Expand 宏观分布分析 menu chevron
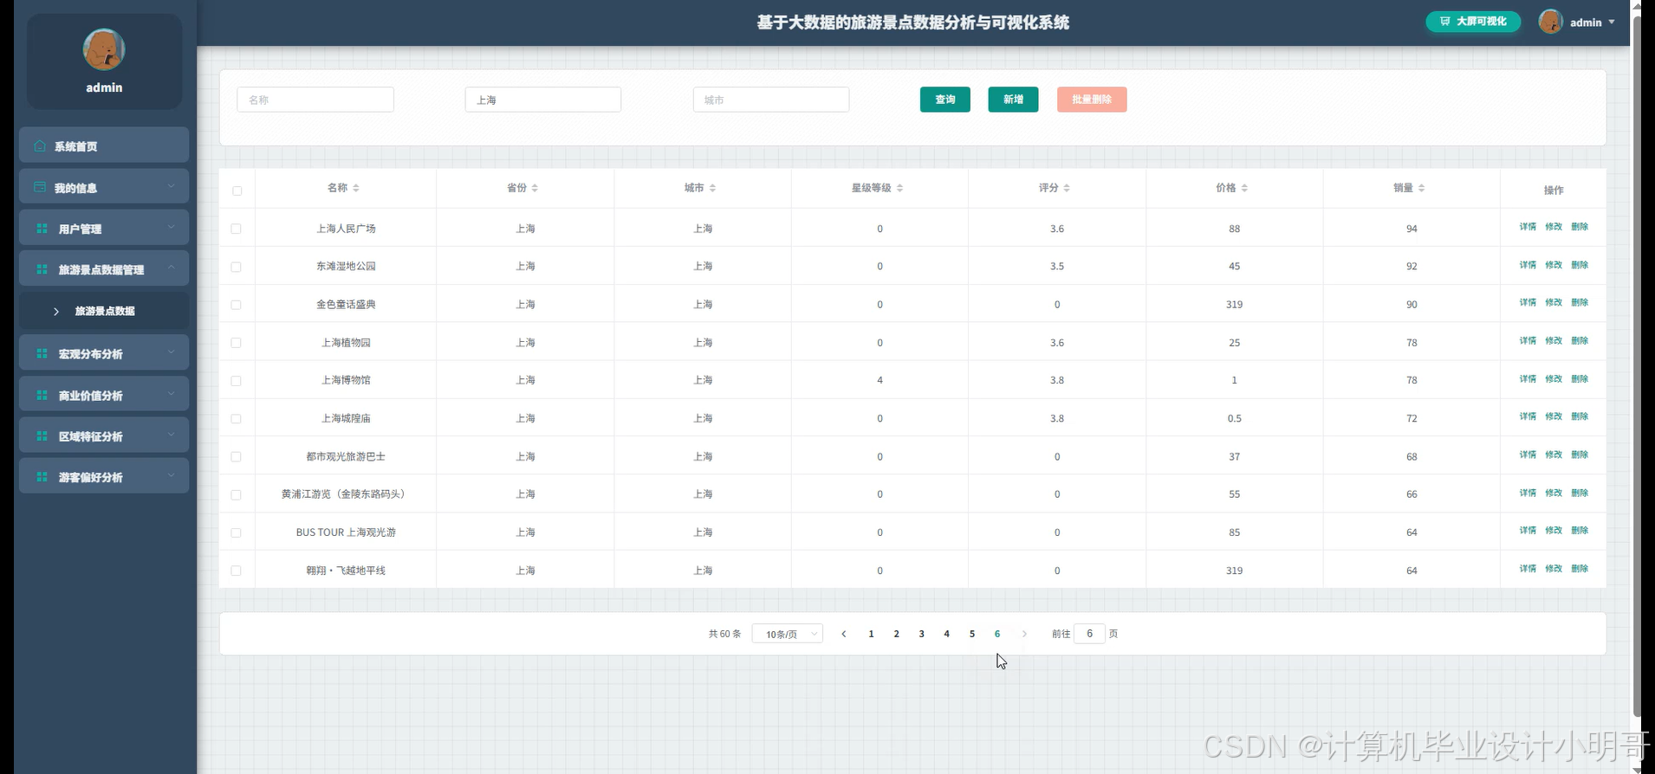 pos(171,352)
